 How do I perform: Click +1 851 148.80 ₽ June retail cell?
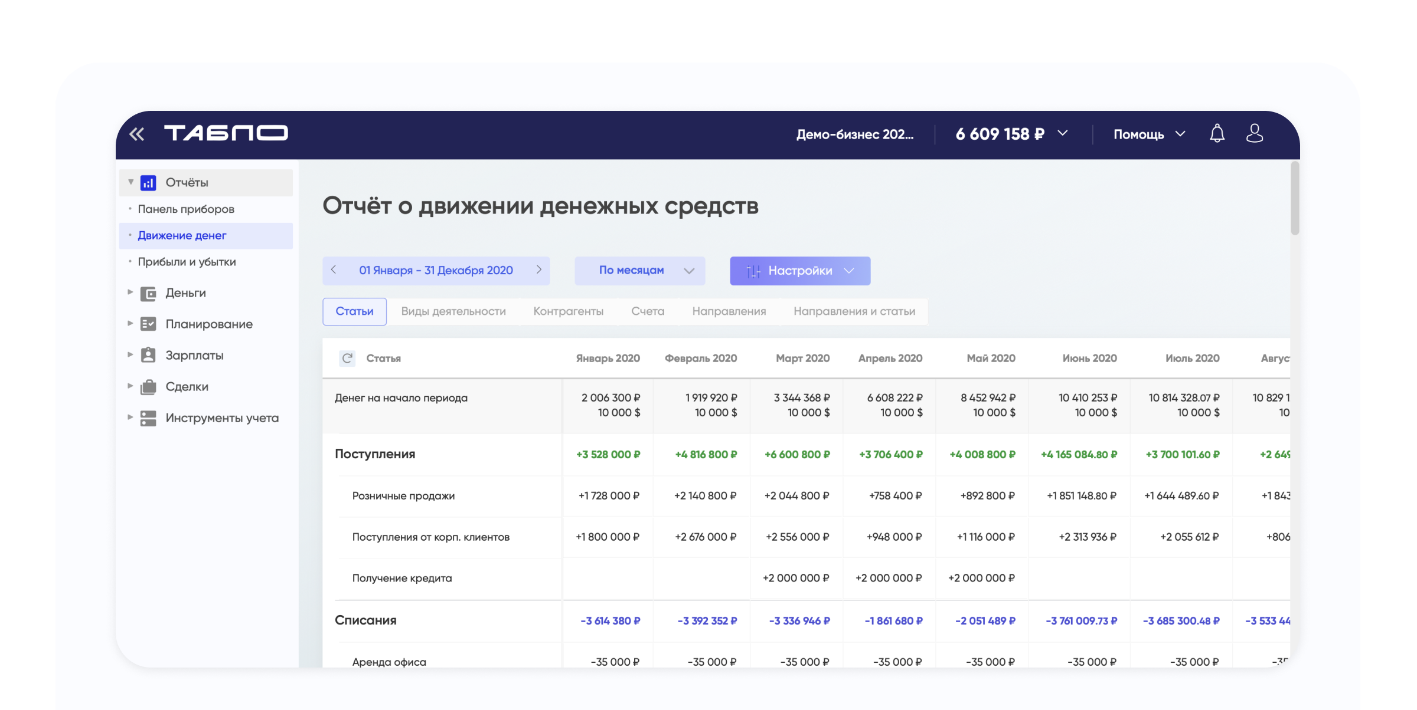(1082, 496)
